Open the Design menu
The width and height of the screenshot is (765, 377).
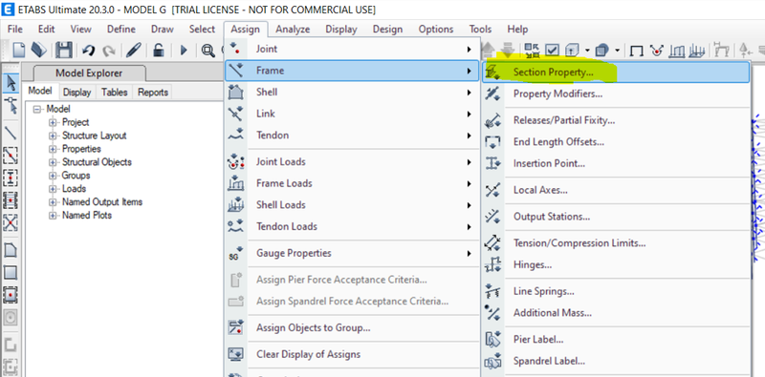(387, 30)
